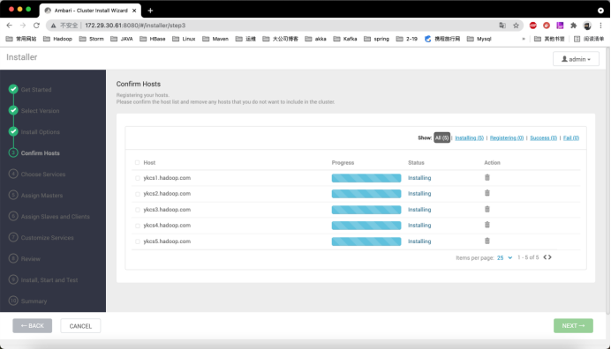The image size is (611, 349).
Task: Open the JAVA bookmarks folder
Action: pyautogui.click(x=122, y=39)
